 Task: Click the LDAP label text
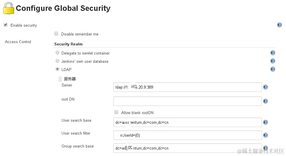point(67,69)
